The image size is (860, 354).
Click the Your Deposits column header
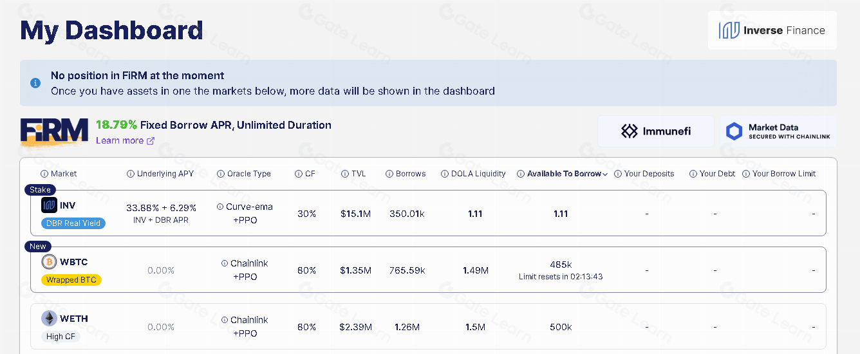point(650,174)
